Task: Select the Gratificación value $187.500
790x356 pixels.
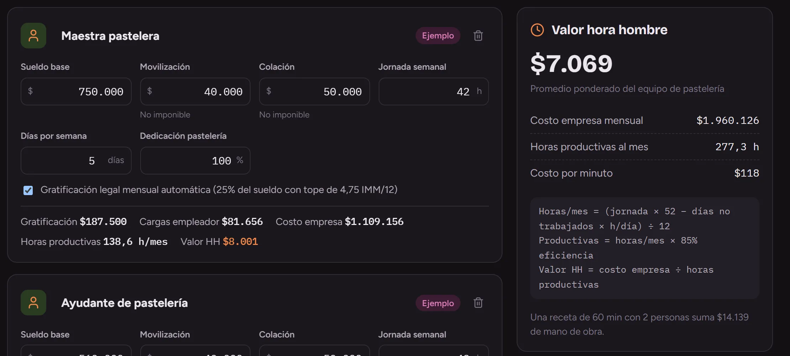Action: pos(103,222)
